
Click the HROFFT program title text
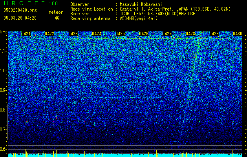[25, 3]
